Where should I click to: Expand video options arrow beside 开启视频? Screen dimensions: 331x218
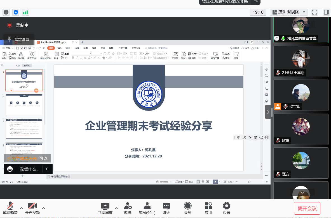pyautogui.click(x=43, y=208)
